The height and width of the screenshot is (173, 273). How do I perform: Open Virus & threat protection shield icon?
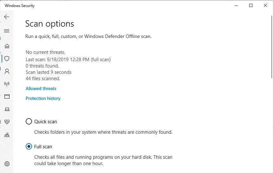tap(7, 59)
